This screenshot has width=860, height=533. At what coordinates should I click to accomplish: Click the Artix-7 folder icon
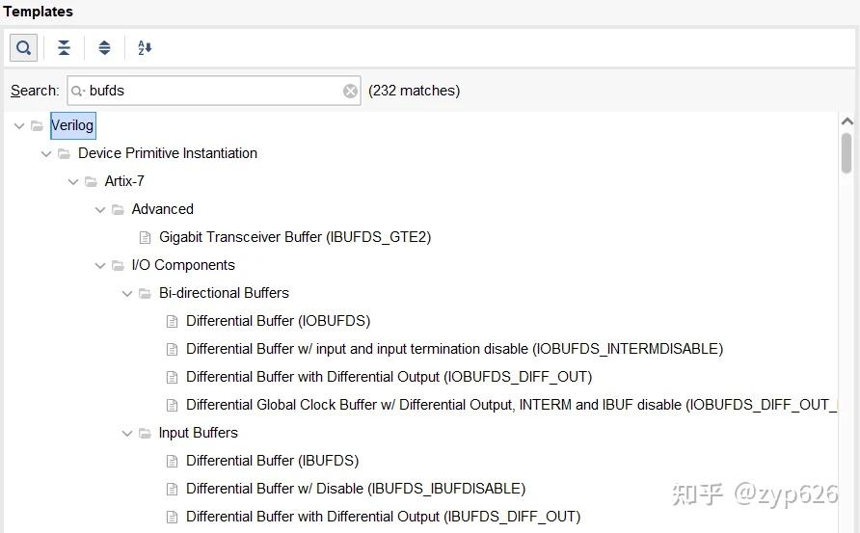tap(91, 181)
